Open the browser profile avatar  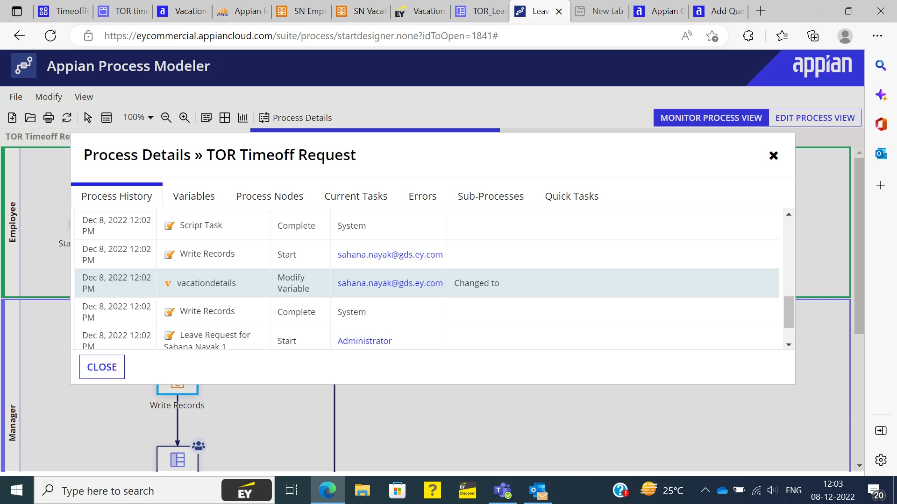pyautogui.click(x=845, y=36)
